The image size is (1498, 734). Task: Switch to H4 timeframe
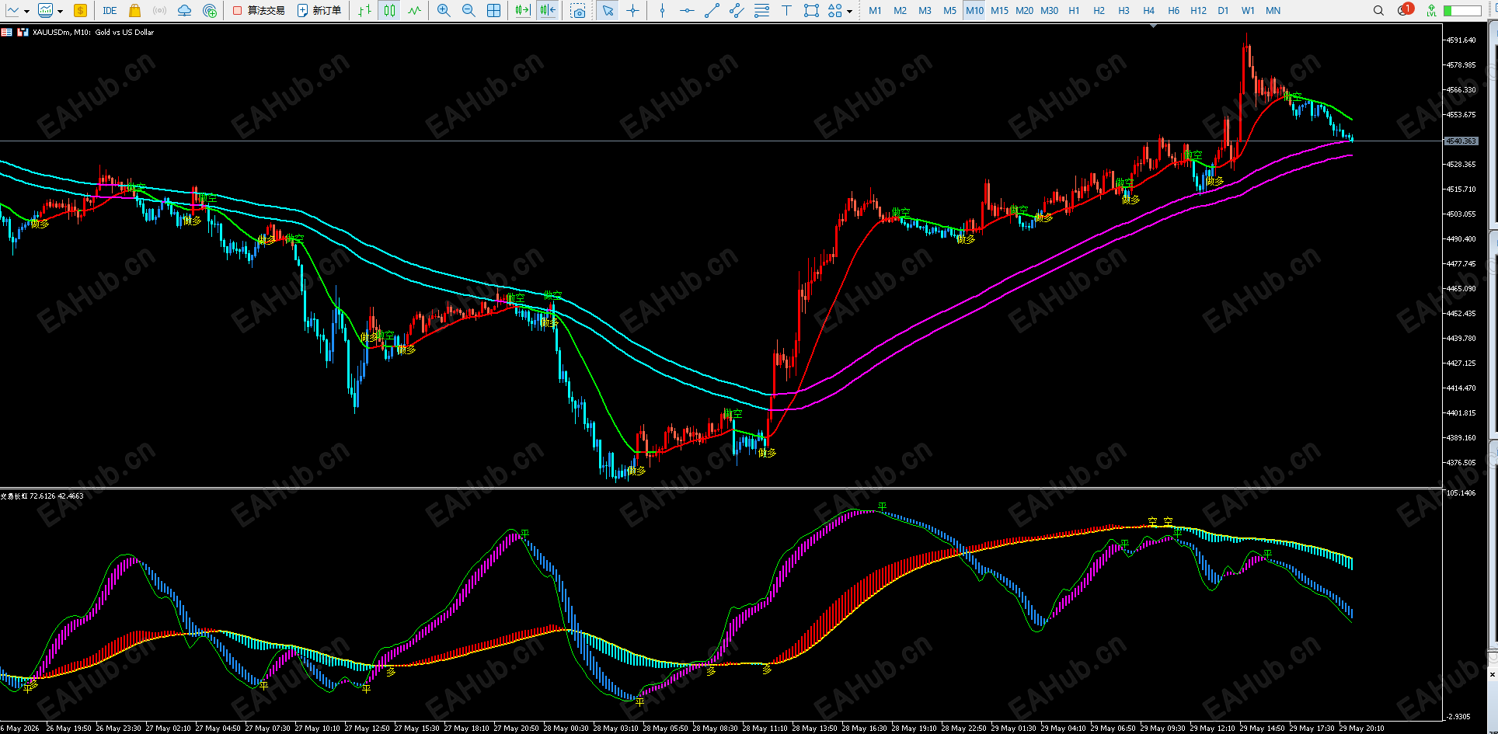coord(1148,11)
